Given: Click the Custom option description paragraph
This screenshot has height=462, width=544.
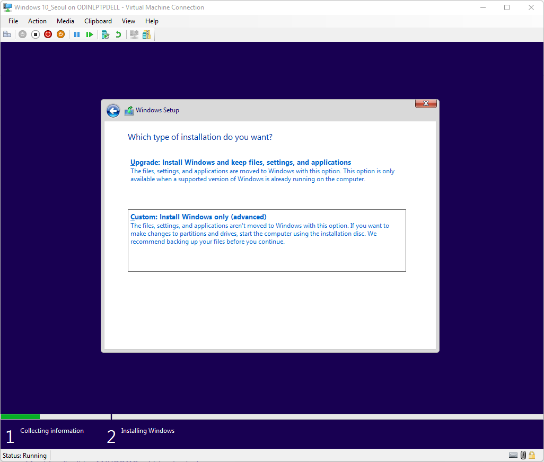Looking at the screenshot, I should pyautogui.click(x=260, y=234).
